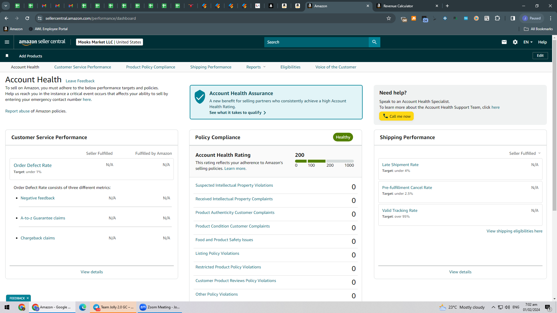Image resolution: width=557 pixels, height=313 pixels.
Task: Open the Mooks Market LLC account switcher
Action: pyautogui.click(x=110, y=42)
